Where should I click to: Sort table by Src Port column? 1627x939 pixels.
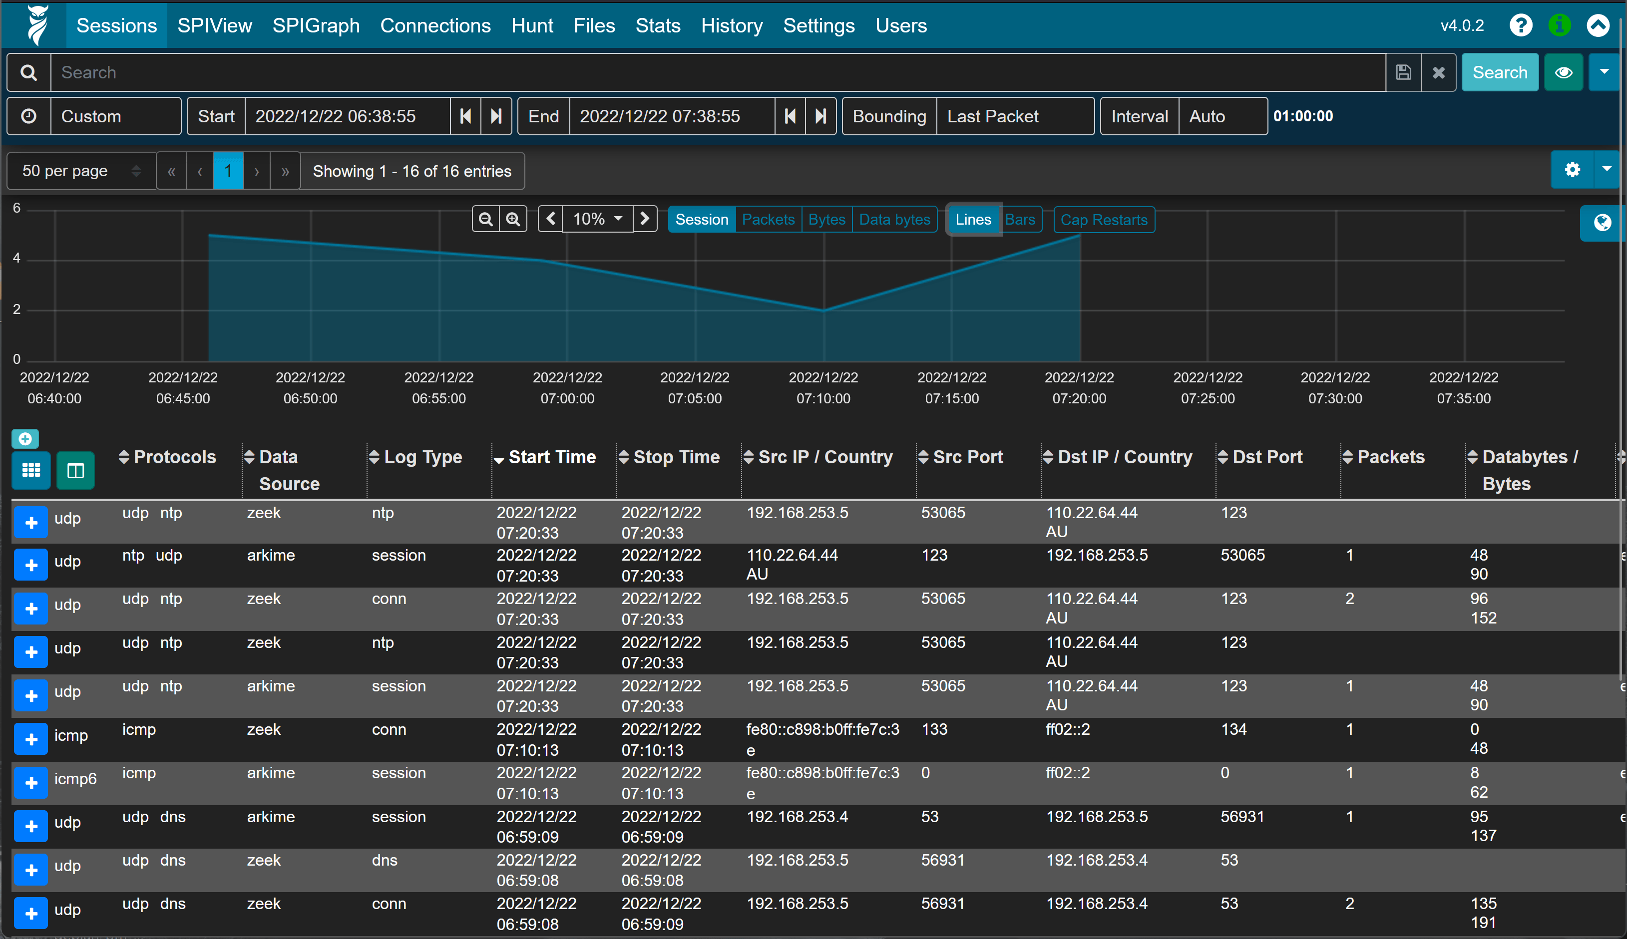[x=967, y=457]
